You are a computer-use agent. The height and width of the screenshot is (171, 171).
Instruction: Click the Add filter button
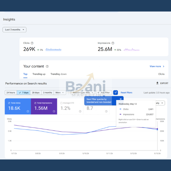[104, 92]
